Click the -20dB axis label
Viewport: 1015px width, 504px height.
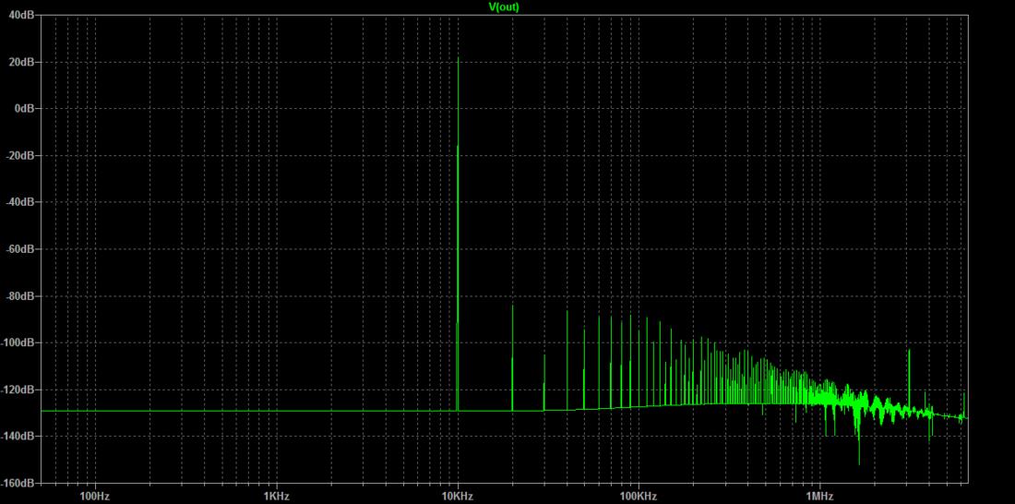[20, 155]
